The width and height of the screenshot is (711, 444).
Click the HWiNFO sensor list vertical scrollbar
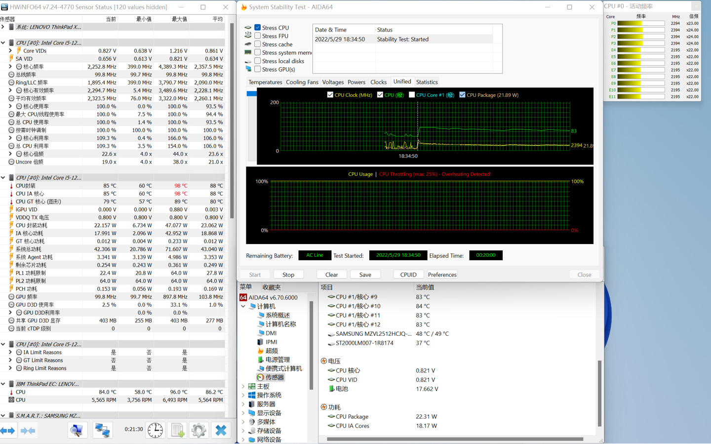tap(232, 121)
